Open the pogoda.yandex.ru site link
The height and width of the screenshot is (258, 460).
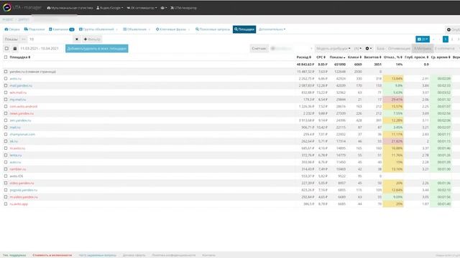pos(24,190)
